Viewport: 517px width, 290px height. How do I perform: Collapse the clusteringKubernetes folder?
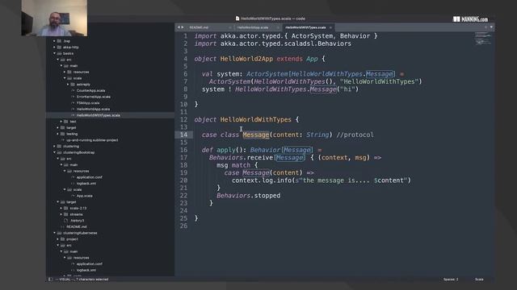pos(54,233)
